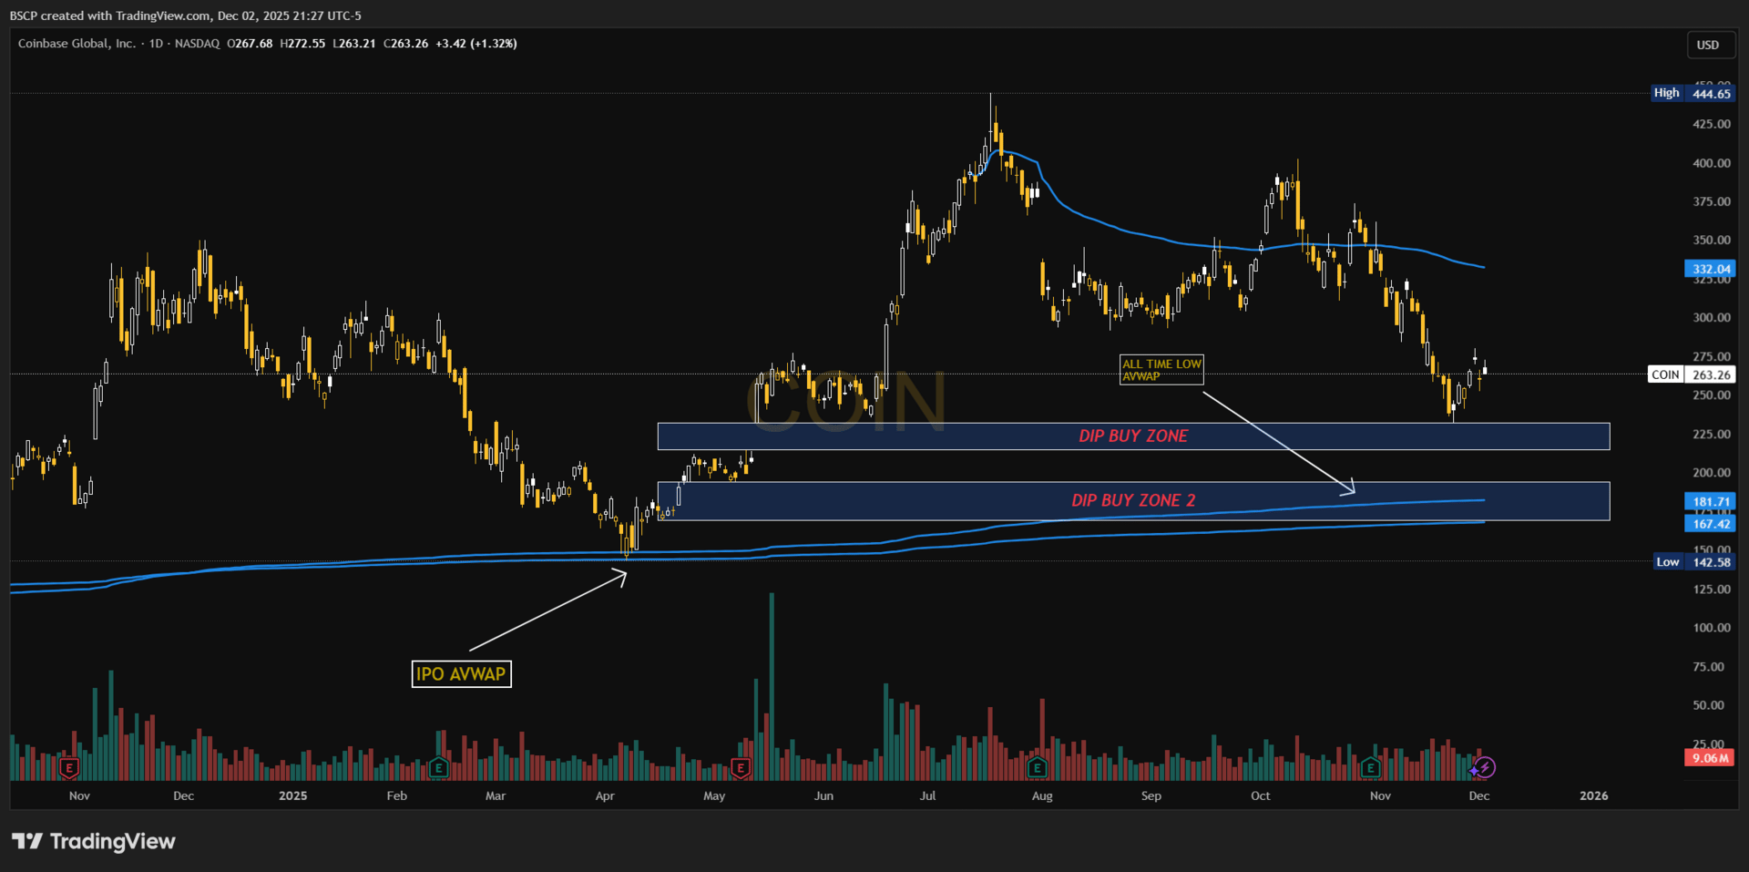Screen dimensions: 1749x872
Task: Click the high value H272.55
Action: tap(302, 44)
